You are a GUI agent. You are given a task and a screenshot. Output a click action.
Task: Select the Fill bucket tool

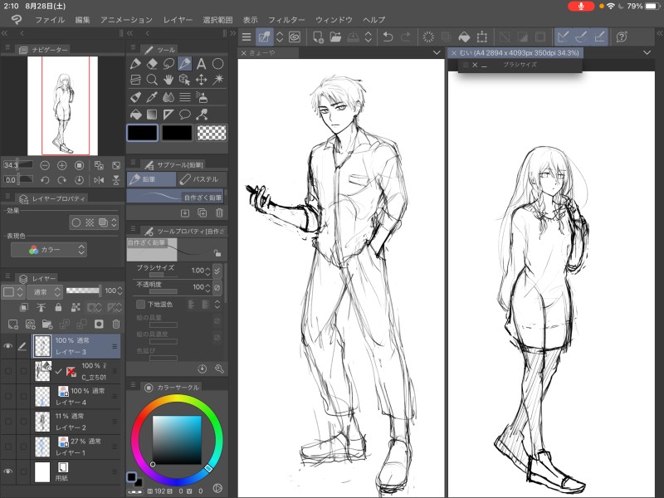(135, 115)
